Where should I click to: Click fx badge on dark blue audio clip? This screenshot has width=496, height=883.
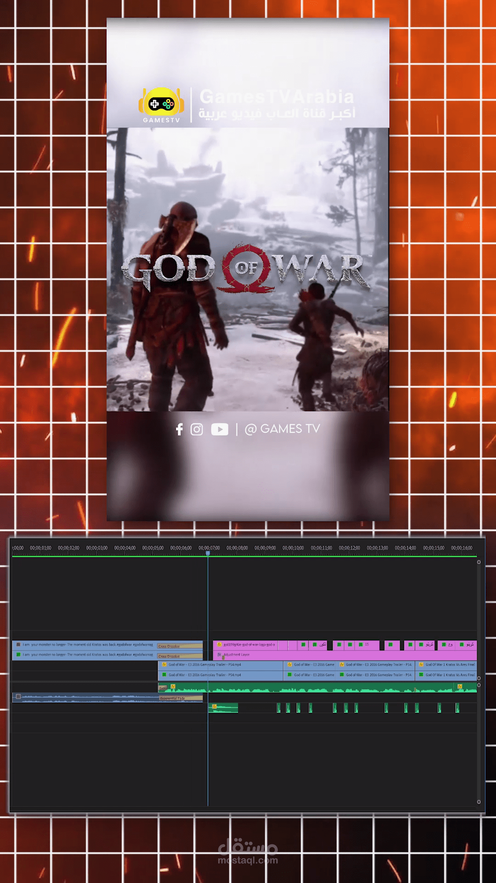click(18, 696)
